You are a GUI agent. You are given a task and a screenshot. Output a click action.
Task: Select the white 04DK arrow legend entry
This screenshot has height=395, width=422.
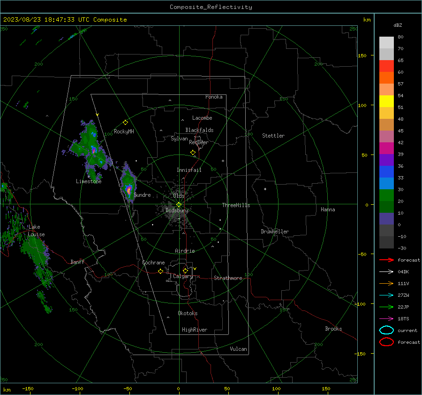pos(386,271)
